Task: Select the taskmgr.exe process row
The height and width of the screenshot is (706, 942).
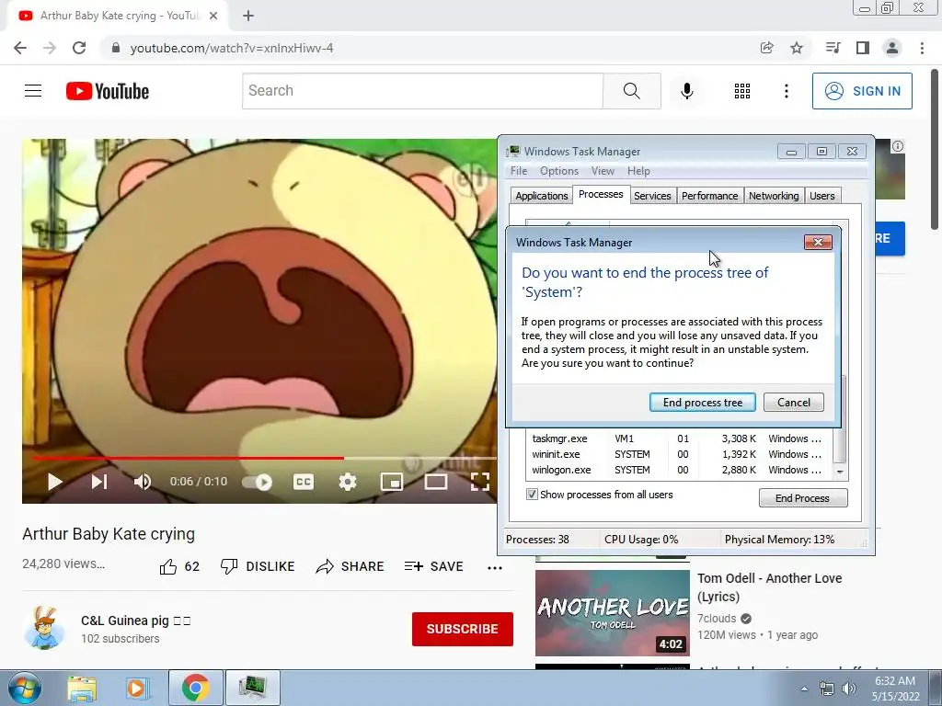Action: pos(679,438)
